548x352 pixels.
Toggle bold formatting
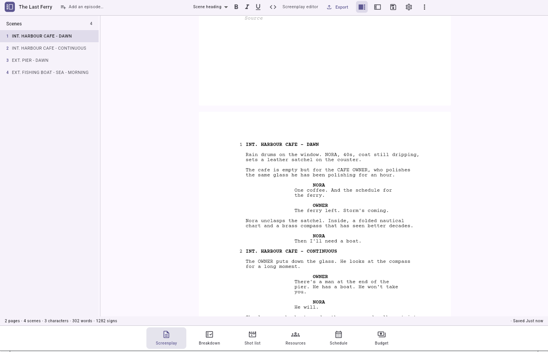click(x=236, y=7)
